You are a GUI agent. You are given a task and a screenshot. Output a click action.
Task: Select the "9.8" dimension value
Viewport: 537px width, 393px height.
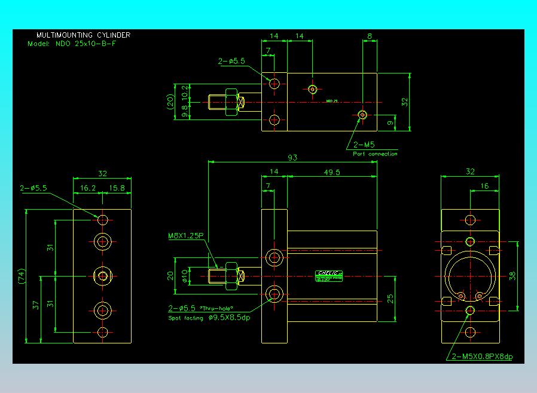pos(185,111)
